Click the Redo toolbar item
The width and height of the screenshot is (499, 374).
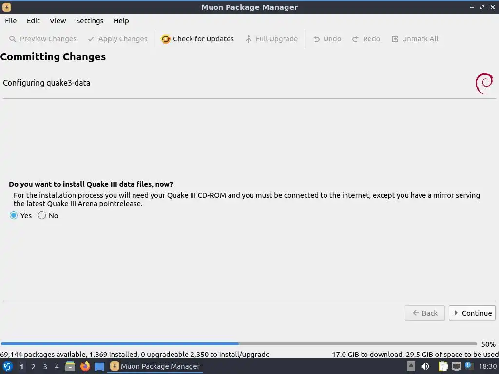click(366, 39)
